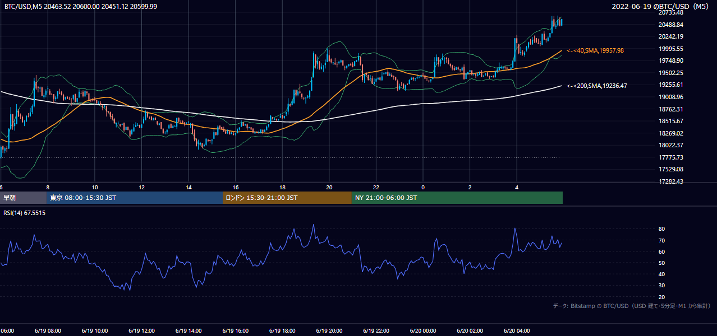The width and height of the screenshot is (717, 336).
Task: Click the hour label 16 under the price chart
Action: tap(236, 188)
